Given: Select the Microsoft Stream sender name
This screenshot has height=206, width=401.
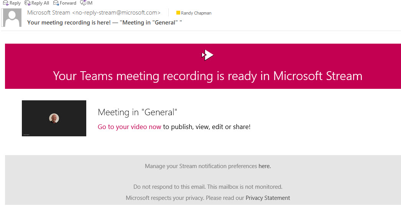Looking at the screenshot, I should [49, 13].
